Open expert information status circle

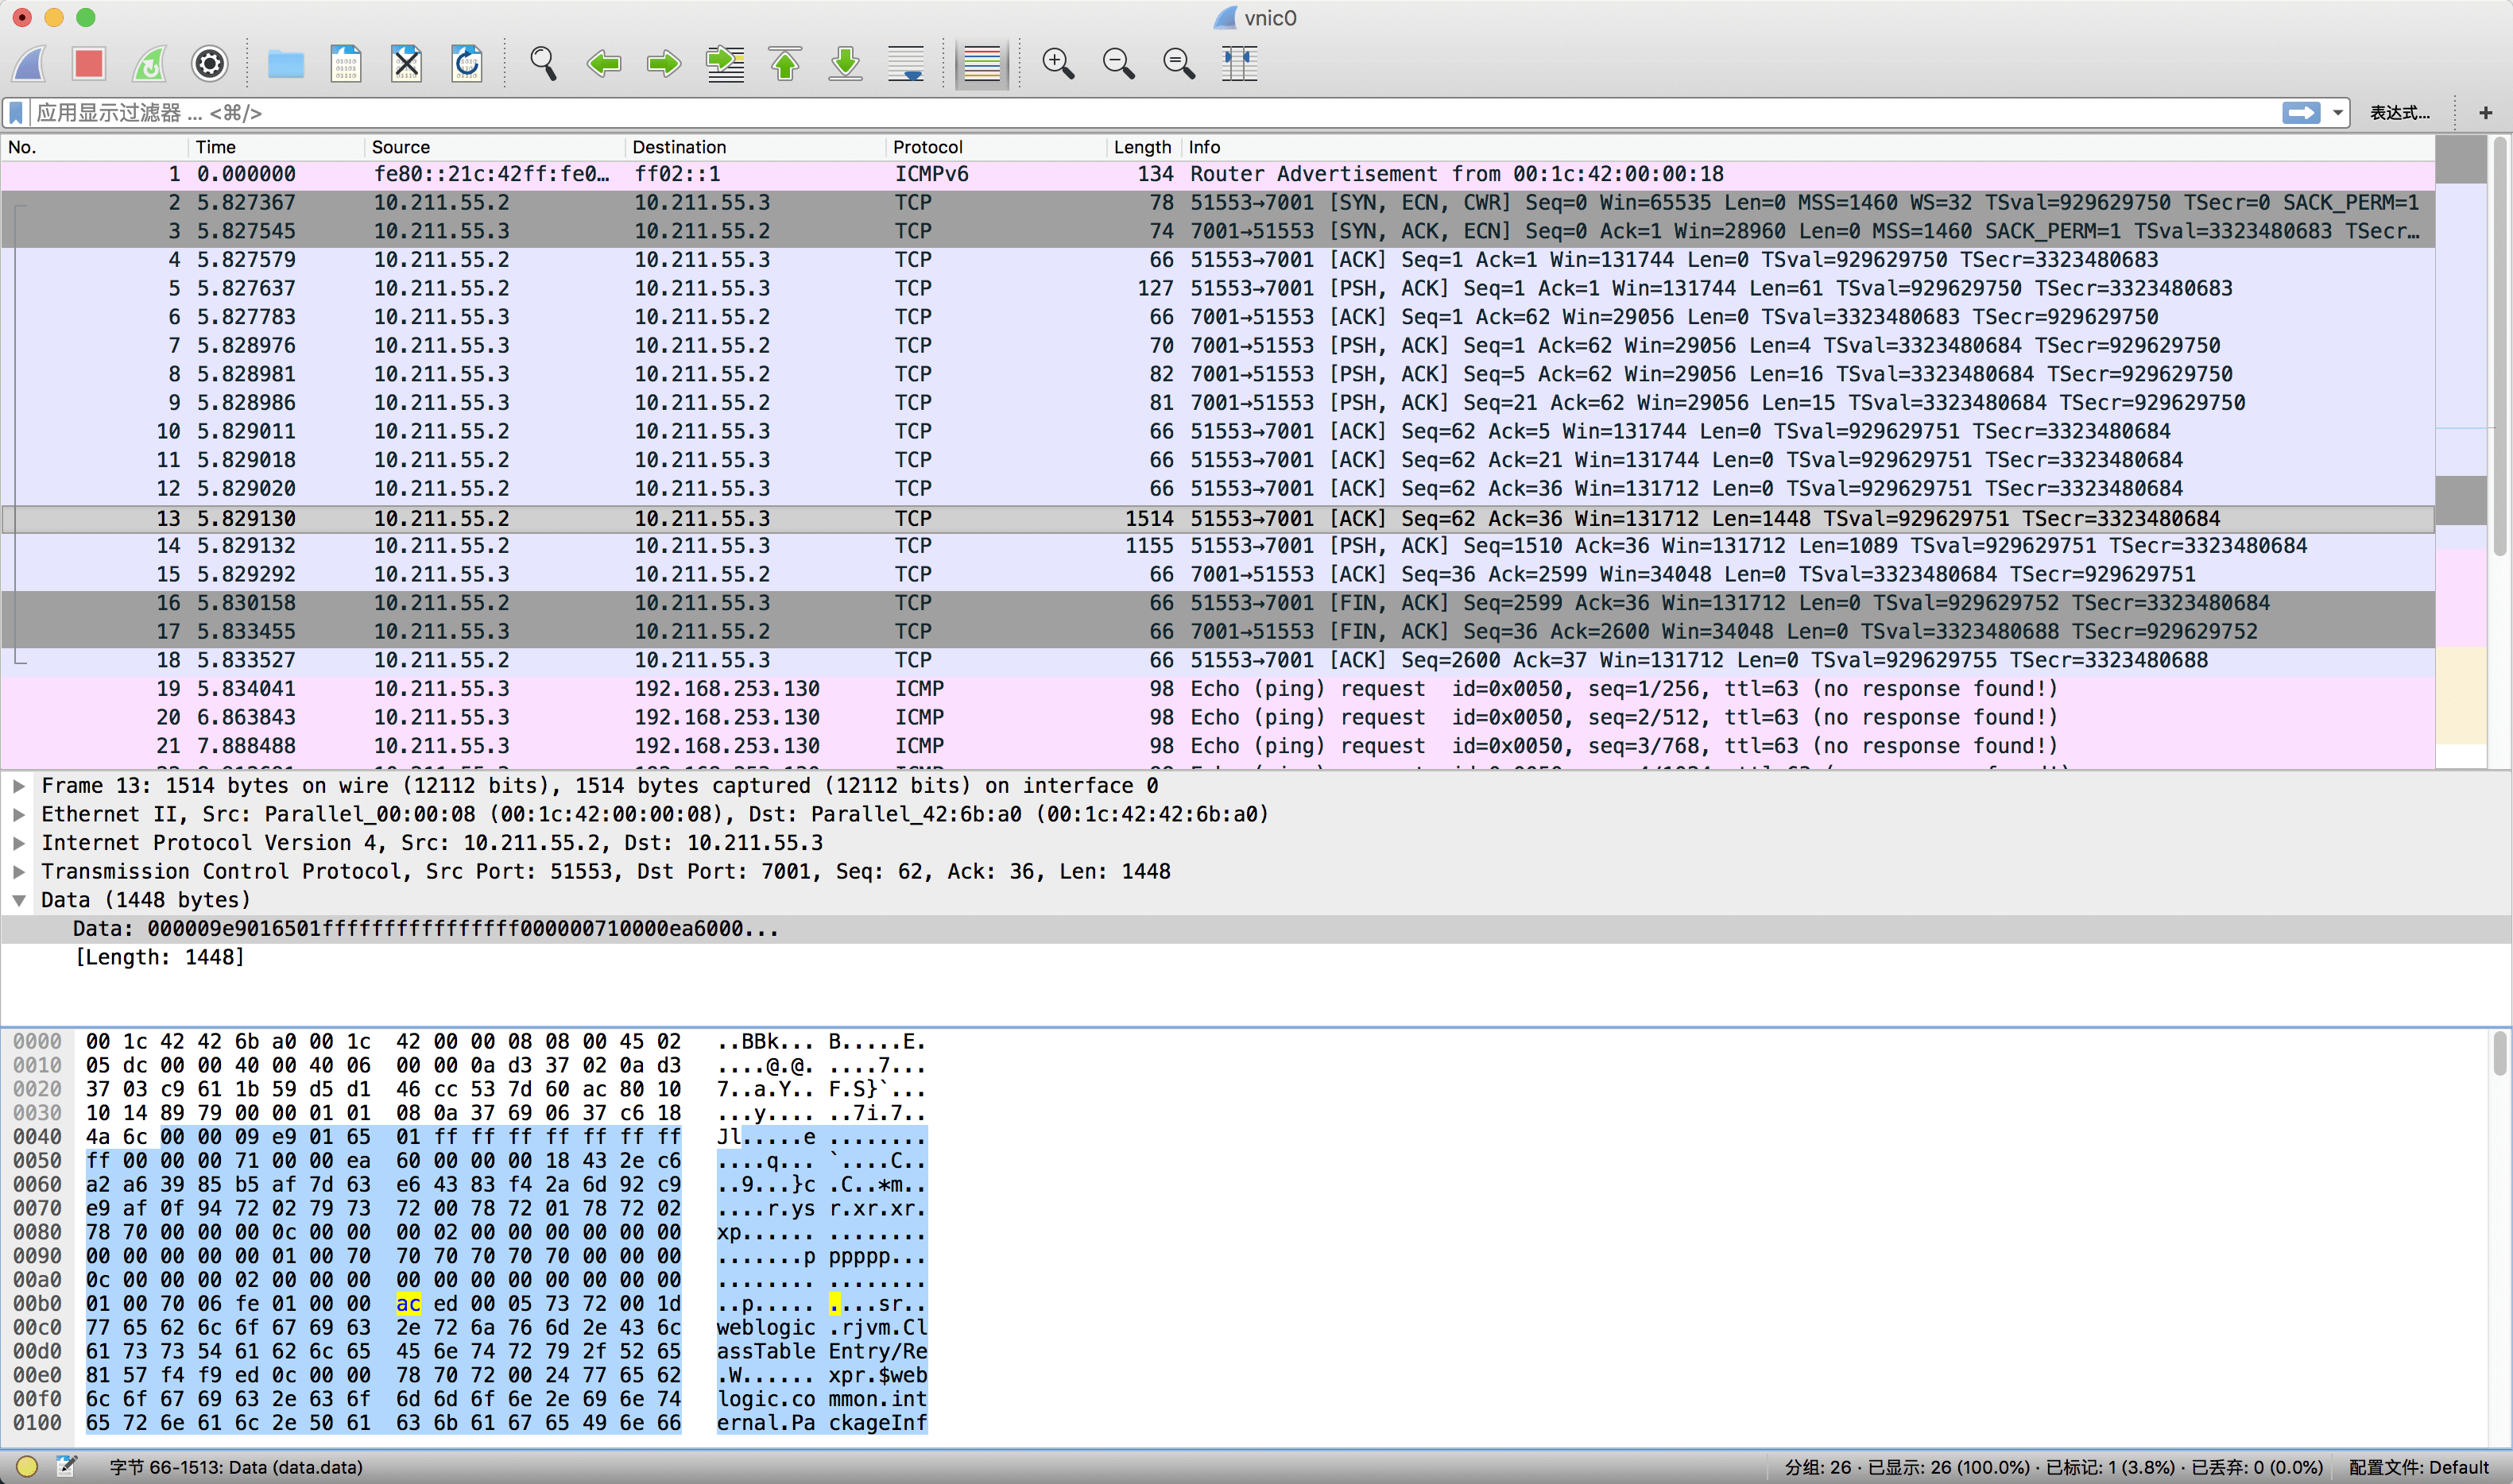(x=27, y=1467)
